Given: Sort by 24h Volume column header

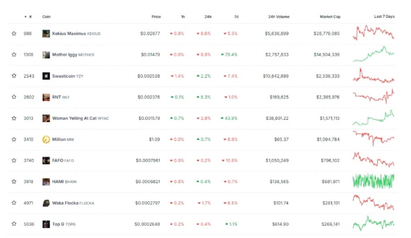Looking at the screenshot, I should [279, 17].
